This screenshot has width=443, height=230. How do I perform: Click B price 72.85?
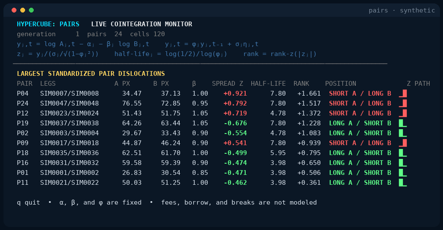[171, 103]
